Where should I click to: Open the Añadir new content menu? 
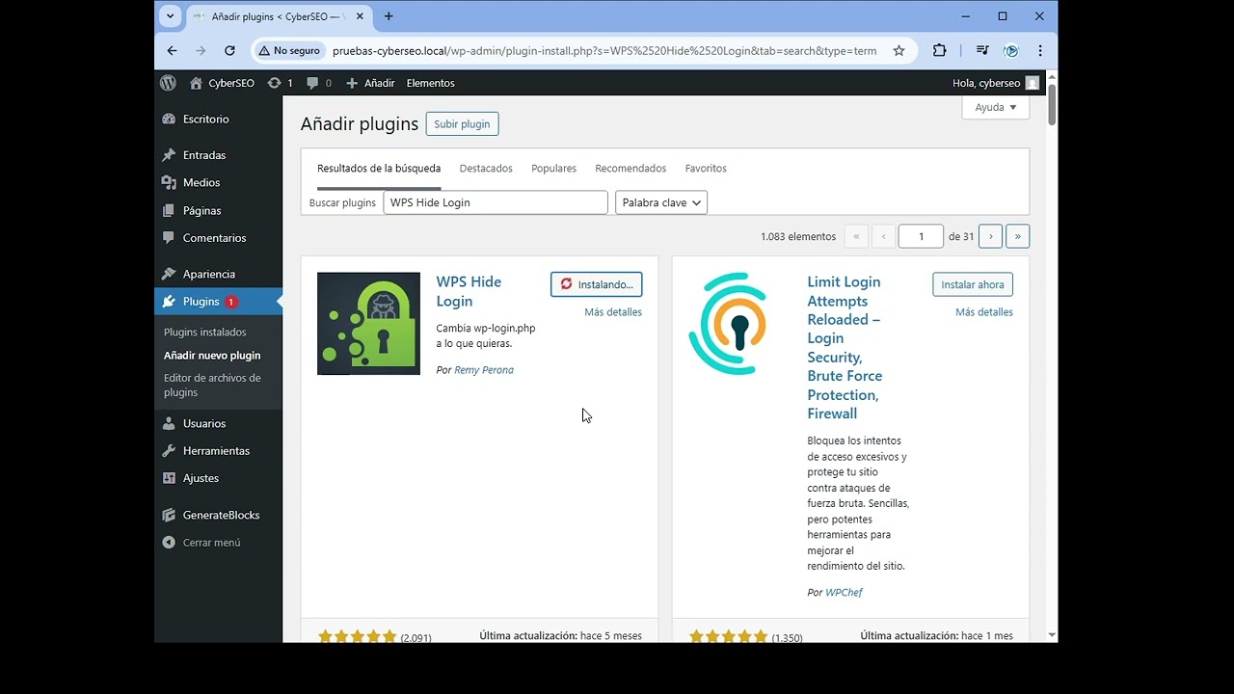click(370, 83)
